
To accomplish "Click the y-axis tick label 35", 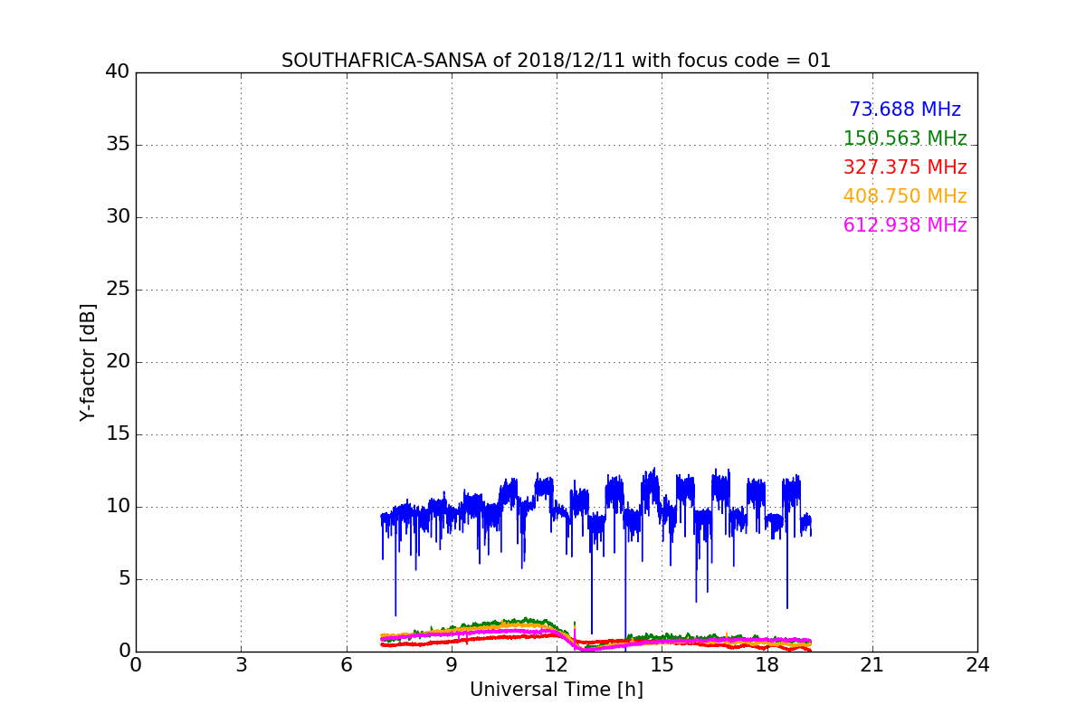I will click(118, 145).
